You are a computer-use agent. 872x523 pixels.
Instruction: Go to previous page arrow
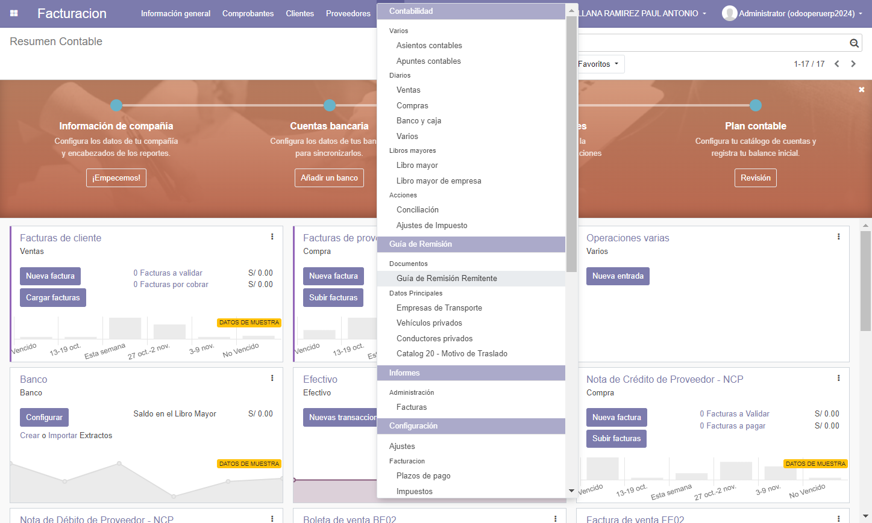(x=837, y=64)
